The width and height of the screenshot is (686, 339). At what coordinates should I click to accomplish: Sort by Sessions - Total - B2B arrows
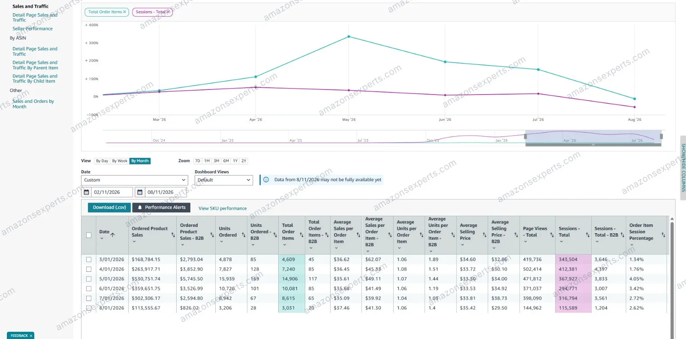623,235
